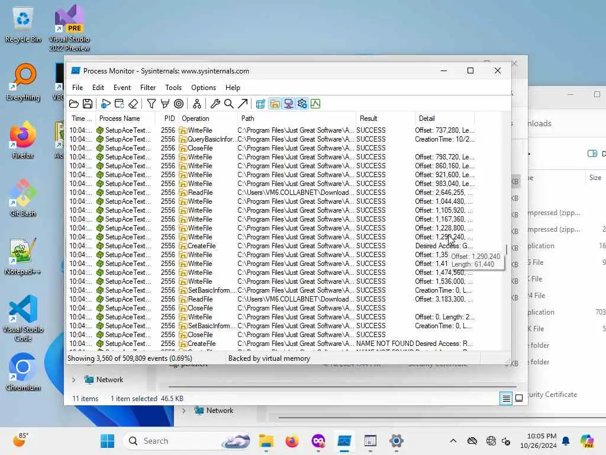The height and width of the screenshot is (455, 606).
Task: Sort by the Operation column header
Action: (x=208, y=118)
